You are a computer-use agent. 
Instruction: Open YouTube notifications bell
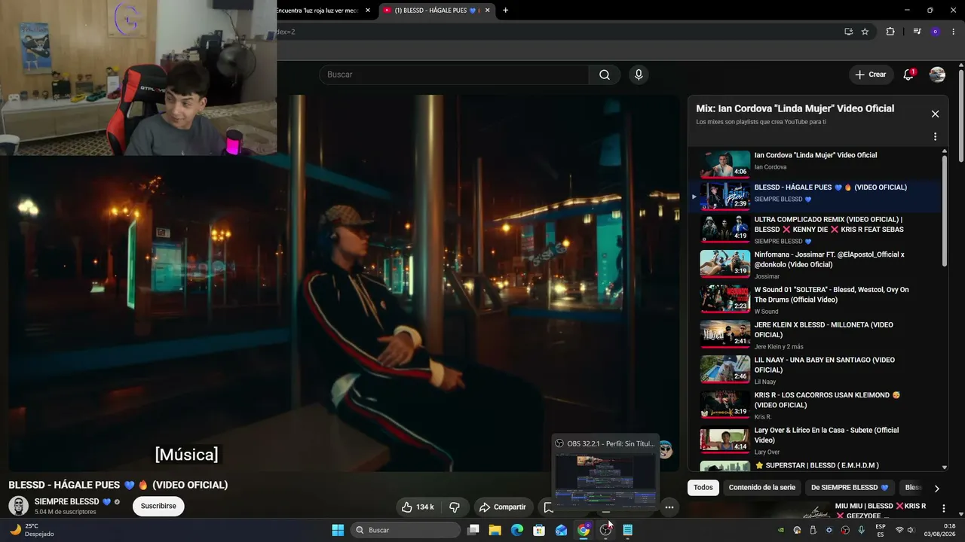pyautogui.click(x=908, y=75)
